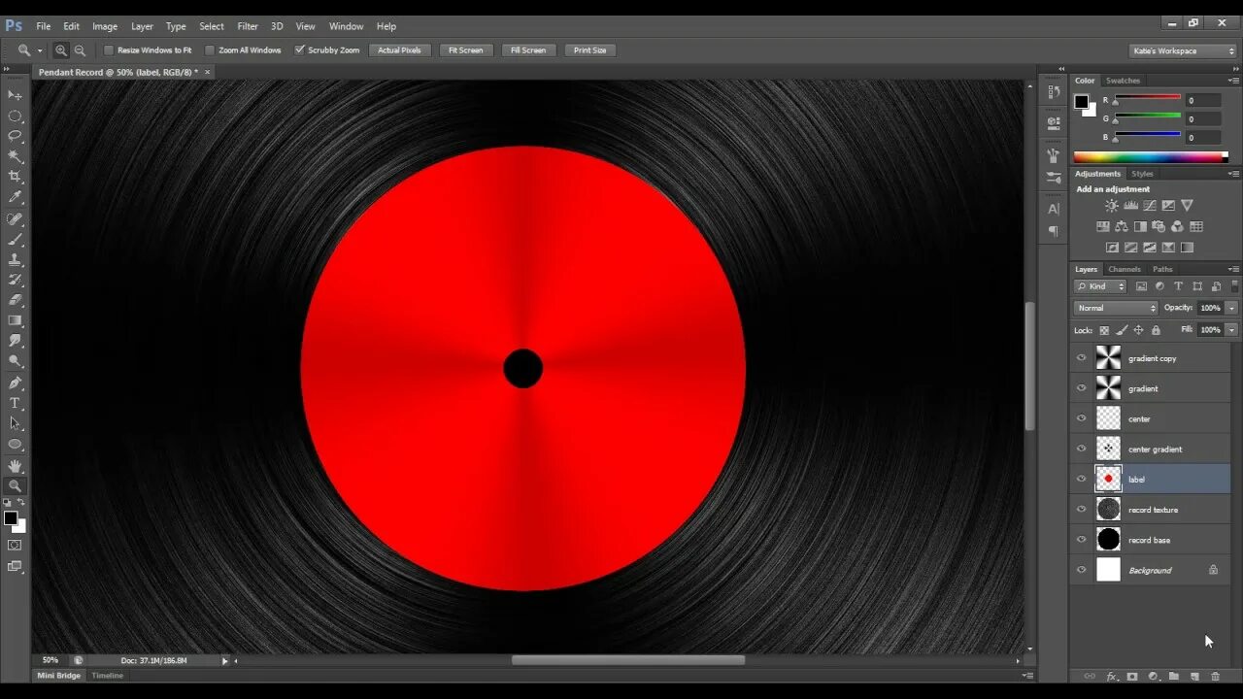
Task: Open the layer Kind filter dropdown
Action: pos(1100,286)
